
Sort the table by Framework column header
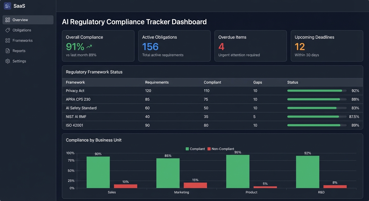[75, 82]
